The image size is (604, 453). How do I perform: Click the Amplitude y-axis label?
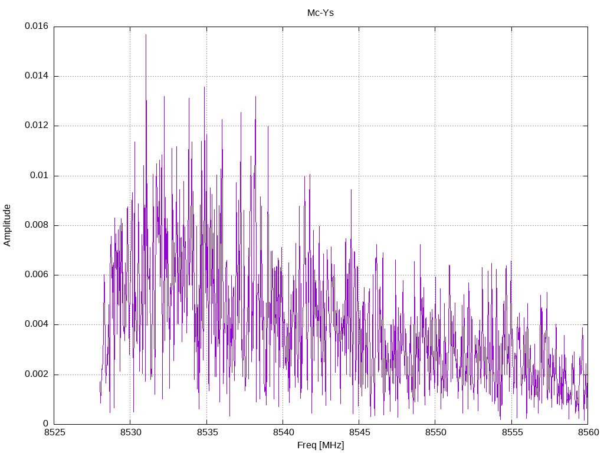[7, 225]
